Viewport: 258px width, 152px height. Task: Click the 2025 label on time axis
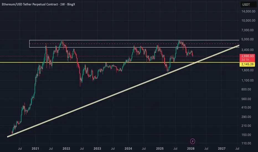pos(160,149)
